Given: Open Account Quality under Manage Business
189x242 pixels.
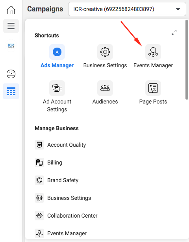Looking at the screenshot, I should (x=60, y=145).
